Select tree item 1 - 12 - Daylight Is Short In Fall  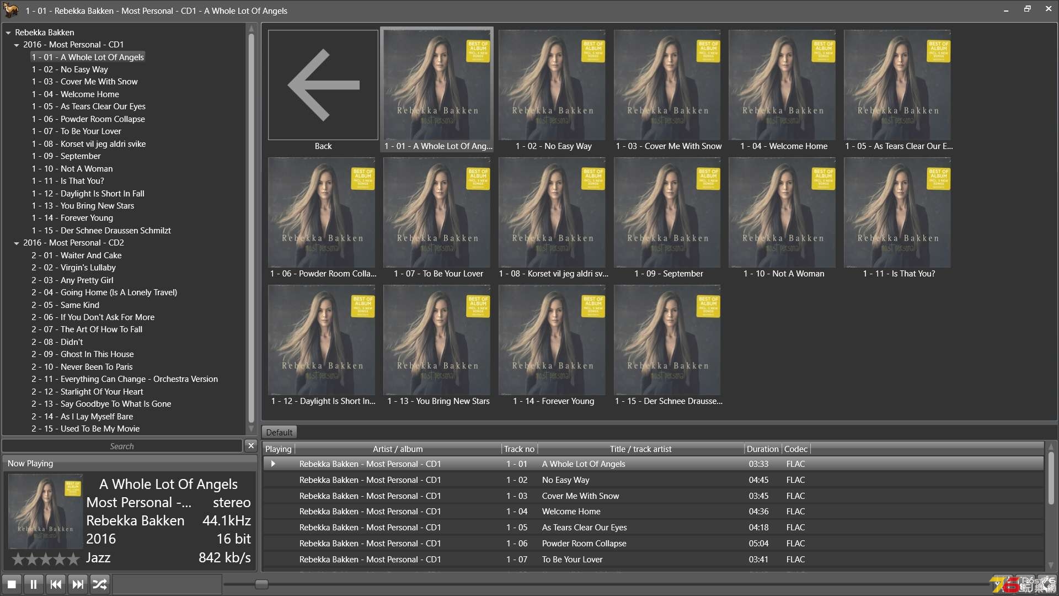tap(88, 194)
